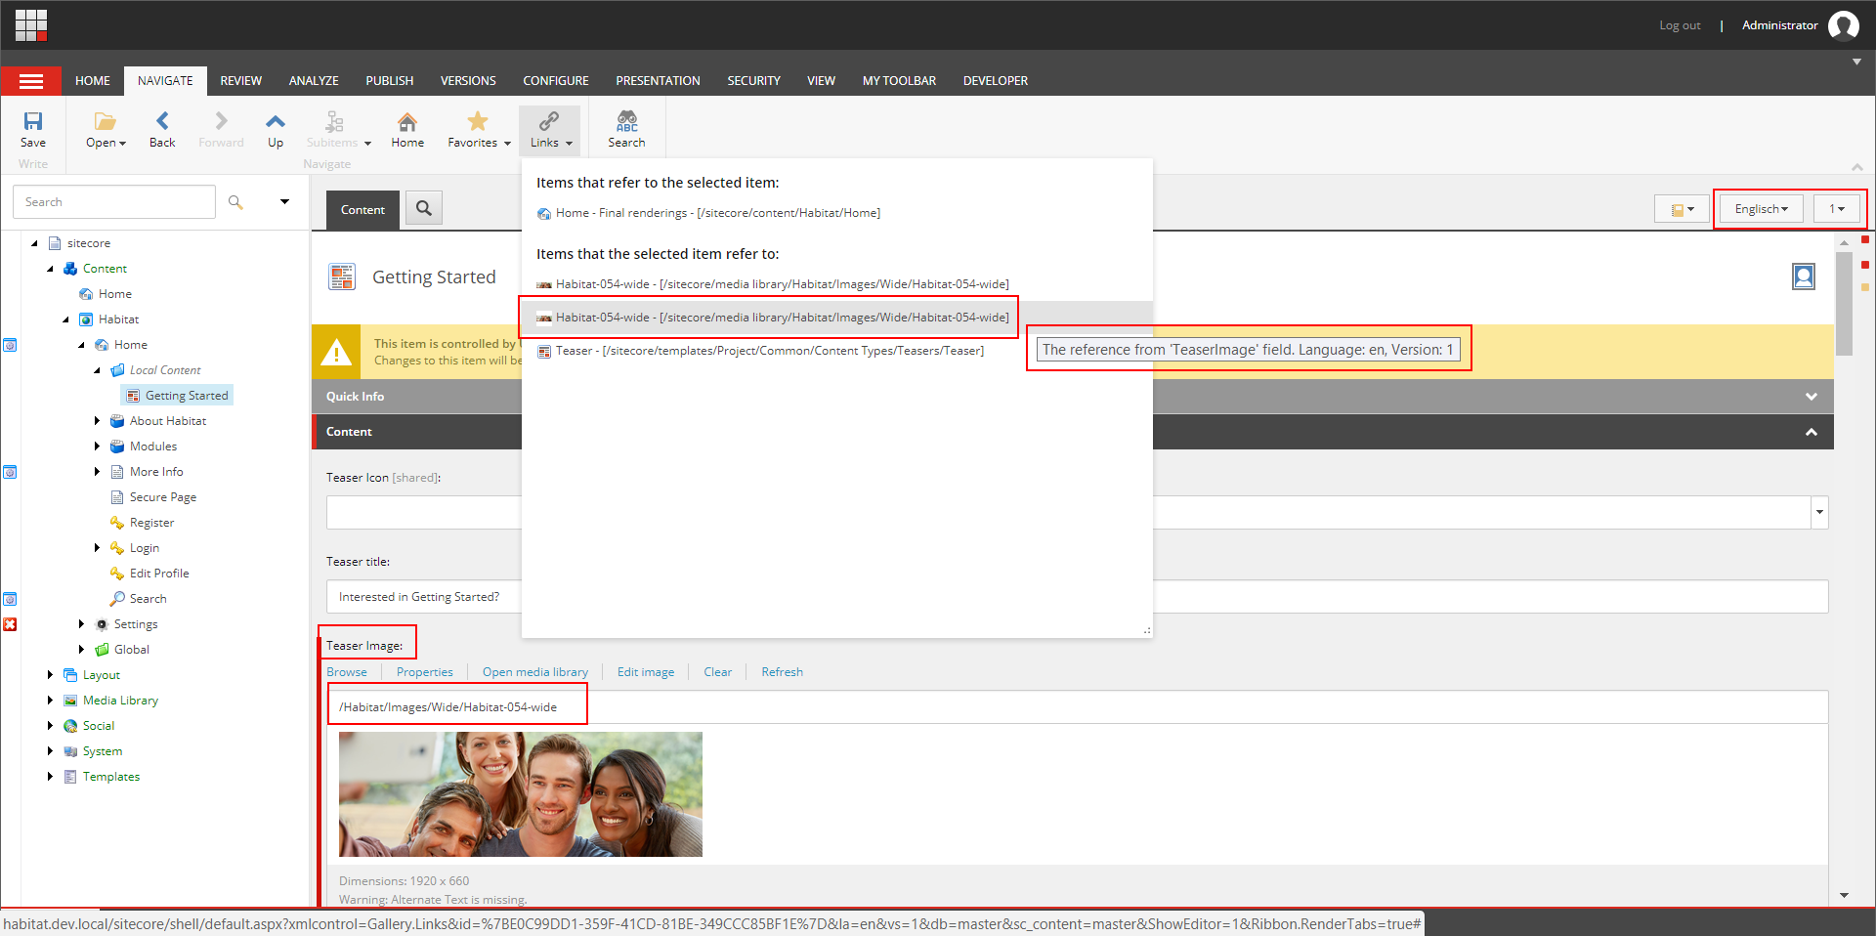
Task: Open the Englisch language dropdown
Action: point(1761,209)
